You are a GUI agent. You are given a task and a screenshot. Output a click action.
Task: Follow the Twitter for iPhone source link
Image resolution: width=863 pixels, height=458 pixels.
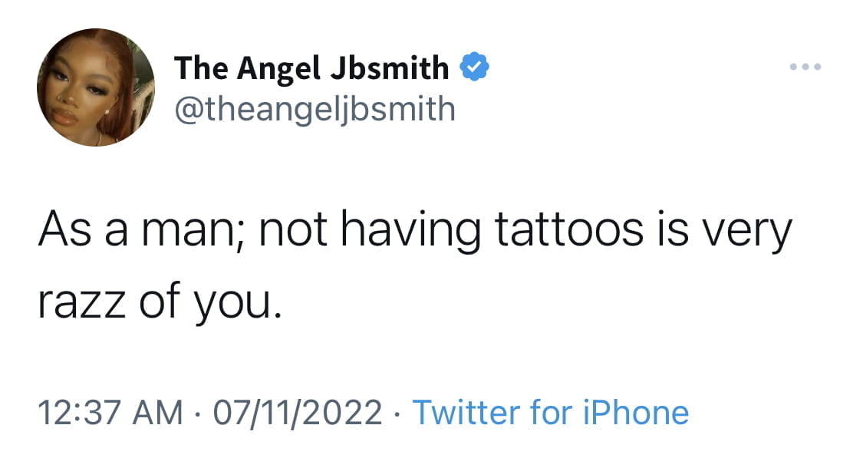pos(550,412)
